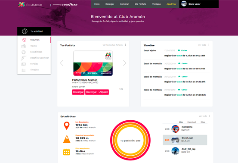This screenshot has width=238, height=163.
Task: Click Cerler icon on 29/03/2019 entry
Action: point(179,76)
